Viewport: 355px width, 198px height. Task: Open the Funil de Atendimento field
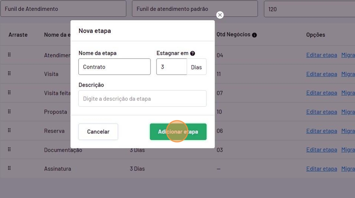(63, 9)
